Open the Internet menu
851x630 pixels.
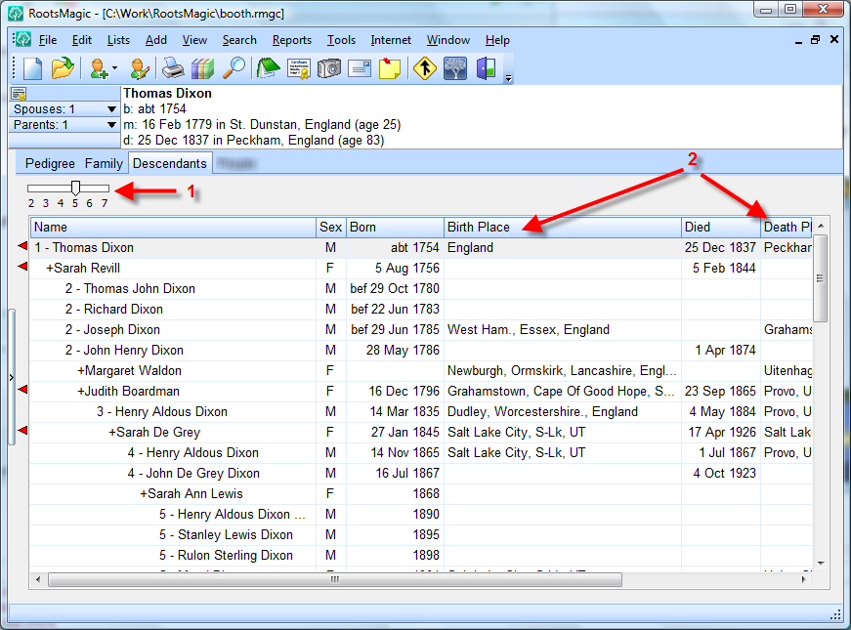[x=391, y=40]
